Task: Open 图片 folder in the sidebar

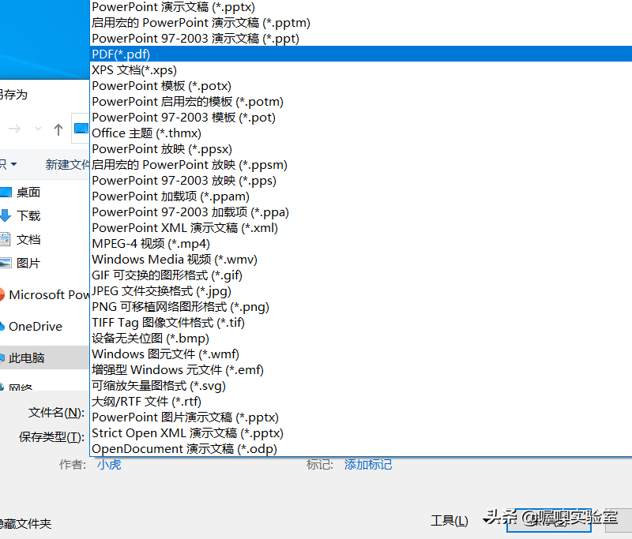Action: click(28, 264)
